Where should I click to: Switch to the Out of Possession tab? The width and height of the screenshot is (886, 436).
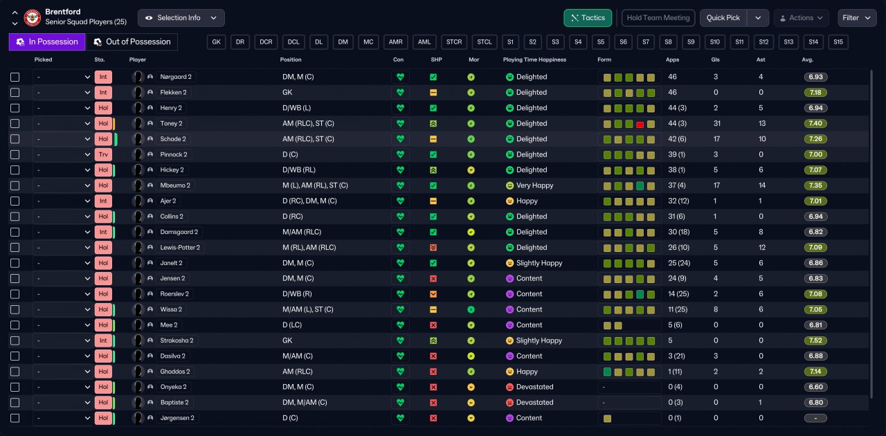132,42
